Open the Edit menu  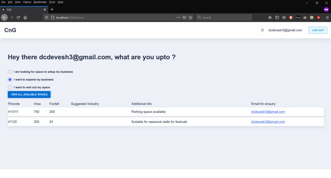pos(10,2)
